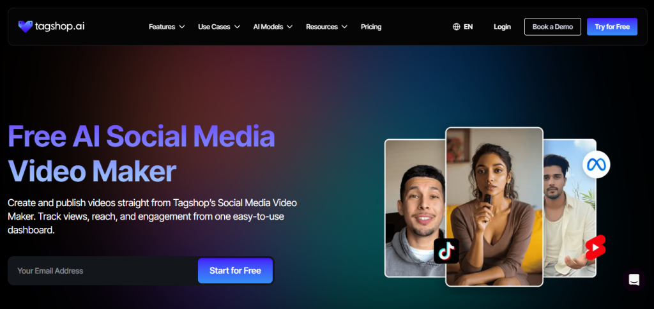Click the Try for Free button
This screenshot has height=309, width=654.
pyautogui.click(x=612, y=27)
